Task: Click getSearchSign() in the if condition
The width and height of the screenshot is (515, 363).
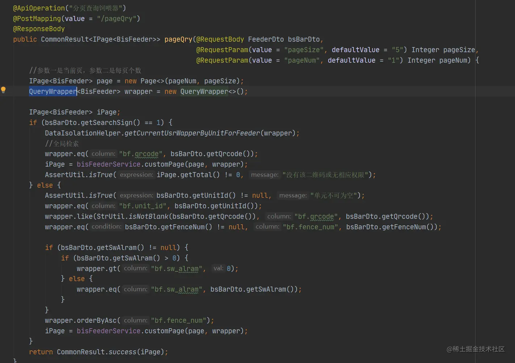Action: 110,122
